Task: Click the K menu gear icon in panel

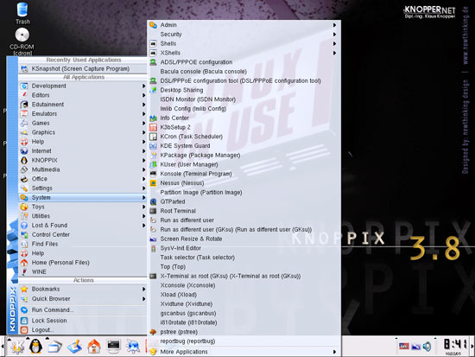Action: click(17, 346)
